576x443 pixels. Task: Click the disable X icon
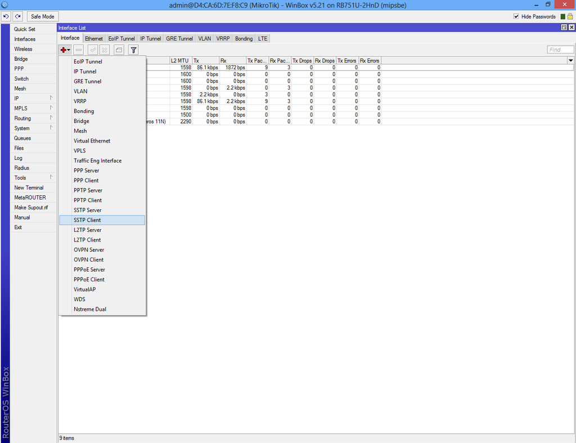tap(104, 50)
